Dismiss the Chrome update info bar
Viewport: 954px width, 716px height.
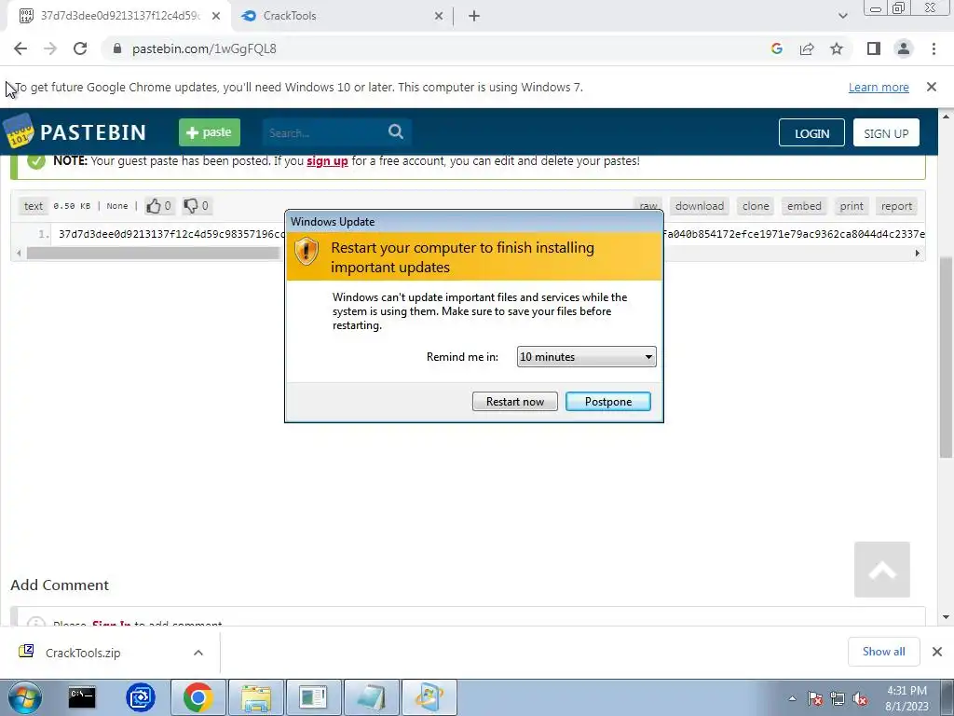tap(931, 87)
